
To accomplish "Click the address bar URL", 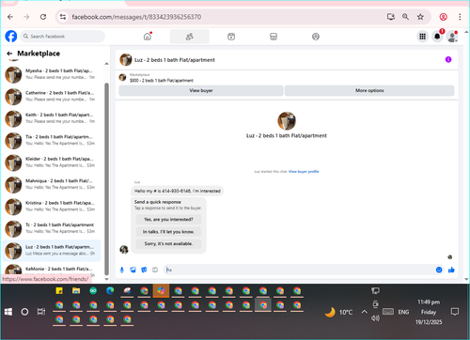I will pos(136,17).
